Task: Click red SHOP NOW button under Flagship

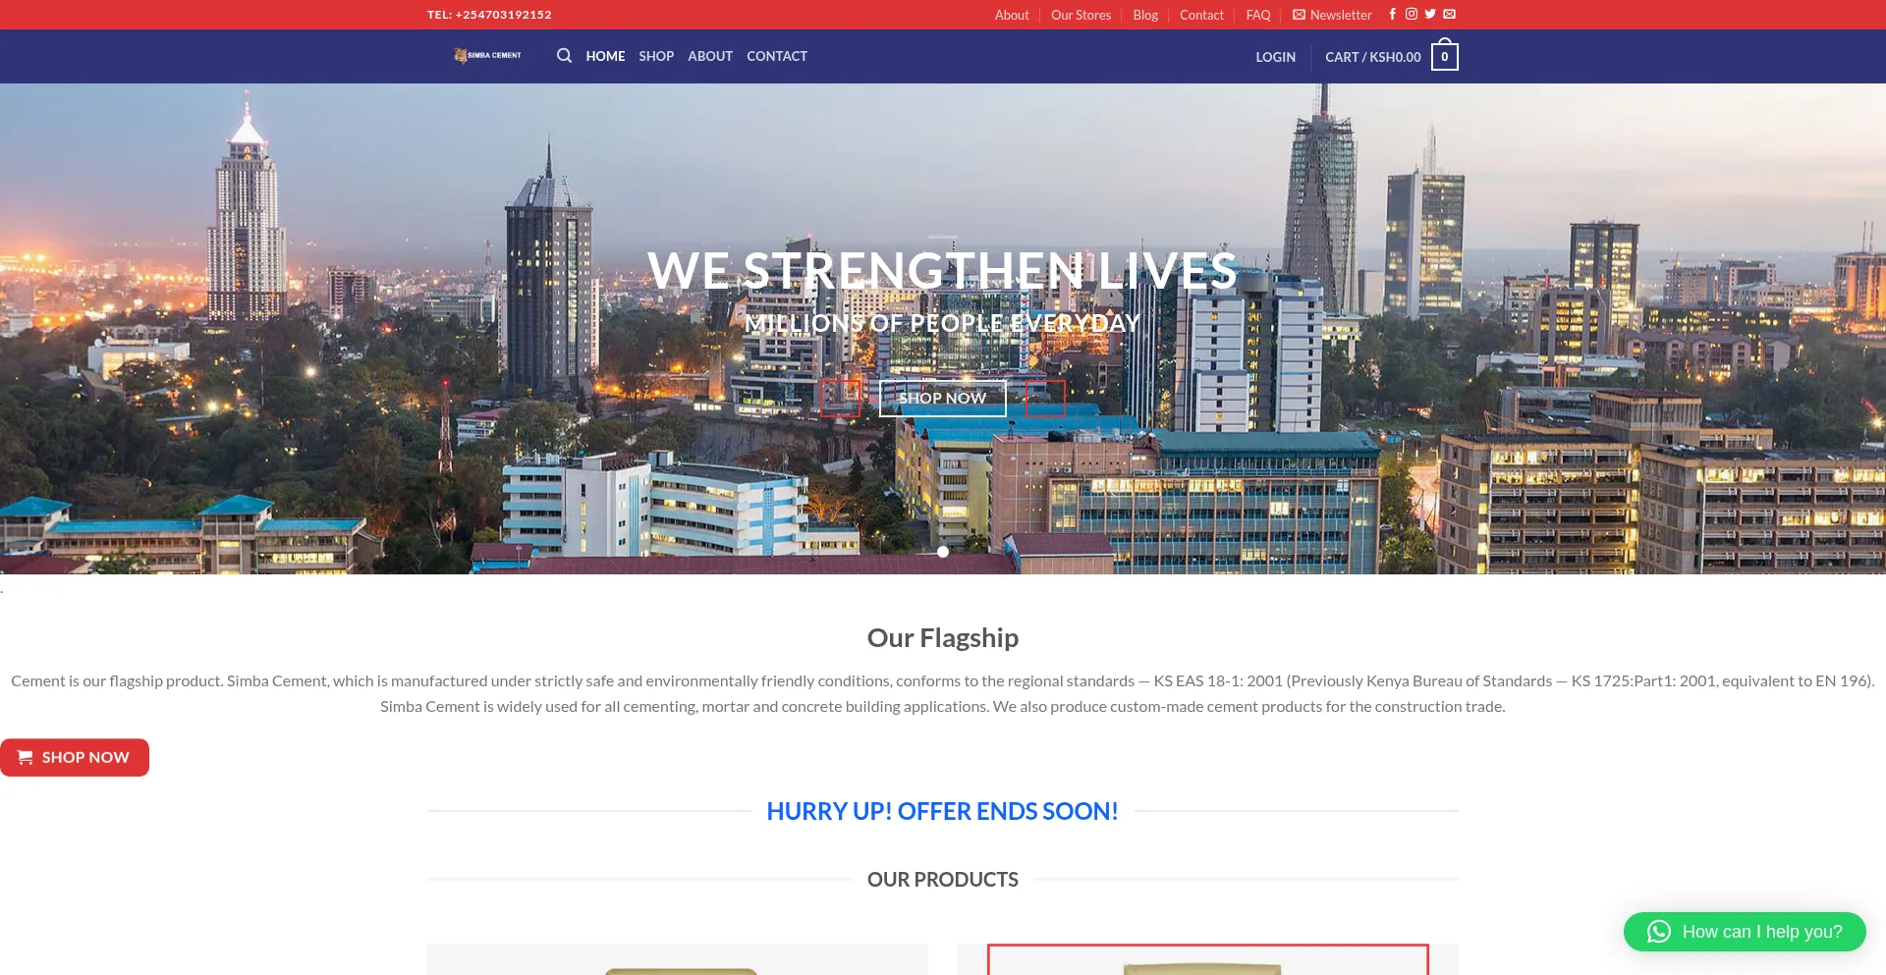Action: click(x=75, y=757)
